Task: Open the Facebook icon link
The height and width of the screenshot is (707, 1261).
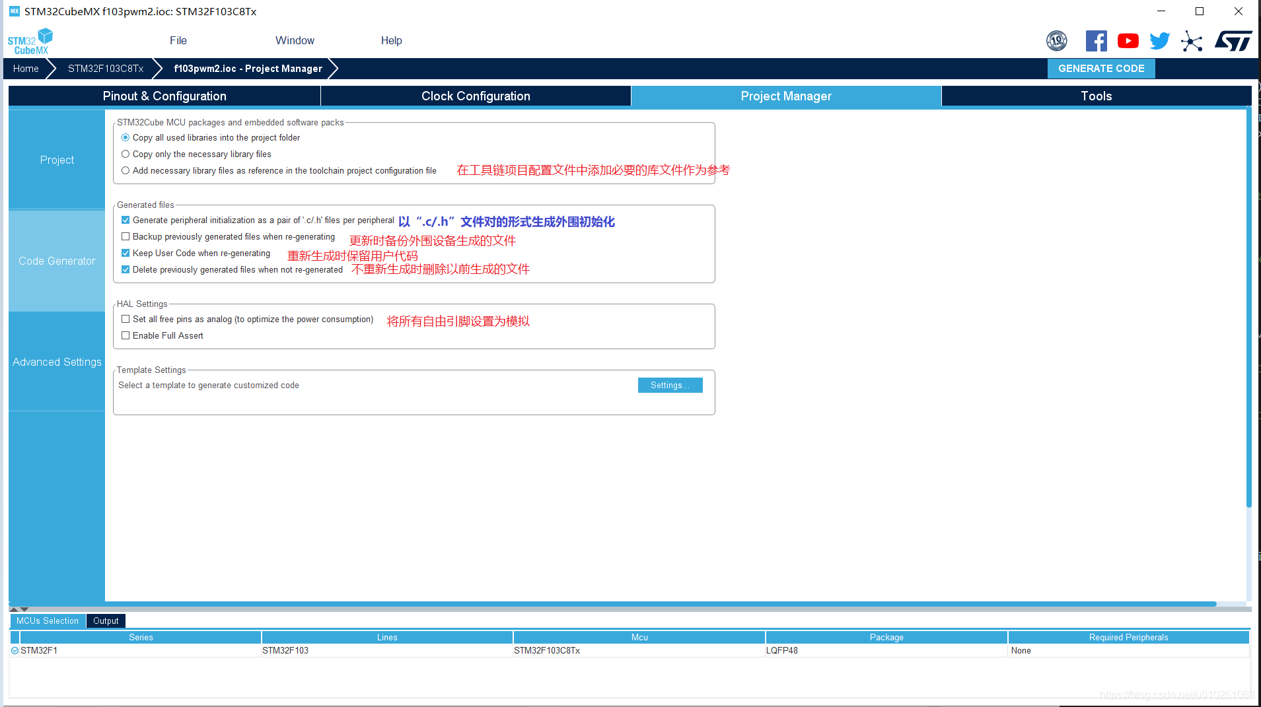Action: pos(1096,41)
